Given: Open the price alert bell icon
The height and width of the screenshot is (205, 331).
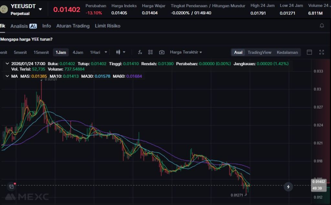Looking at the screenshot, I should tap(322, 26).
